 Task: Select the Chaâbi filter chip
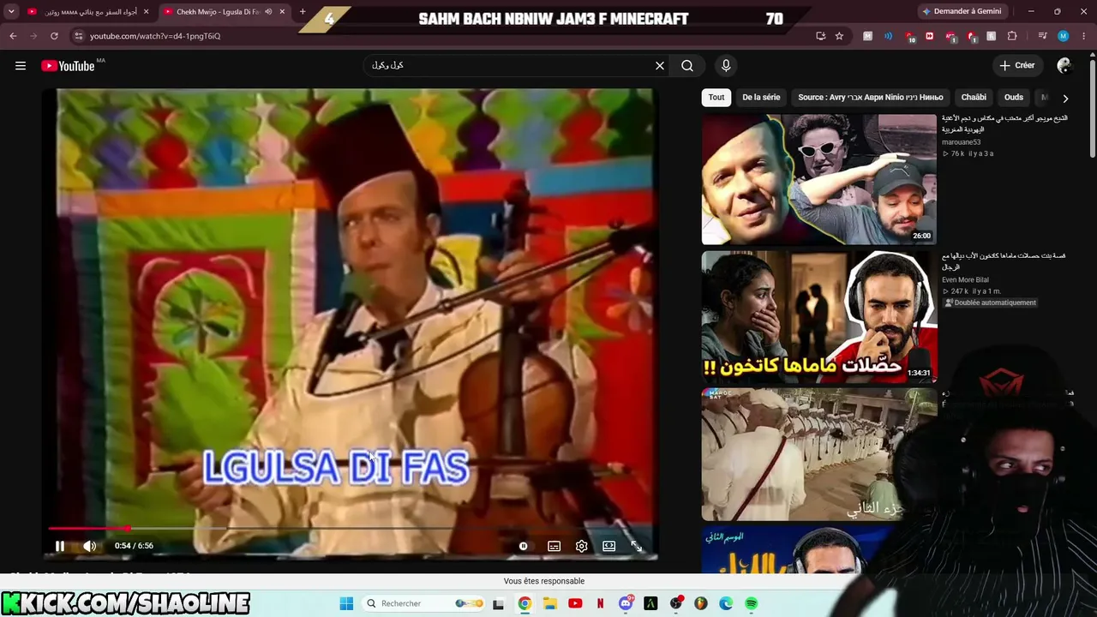[x=974, y=98]
